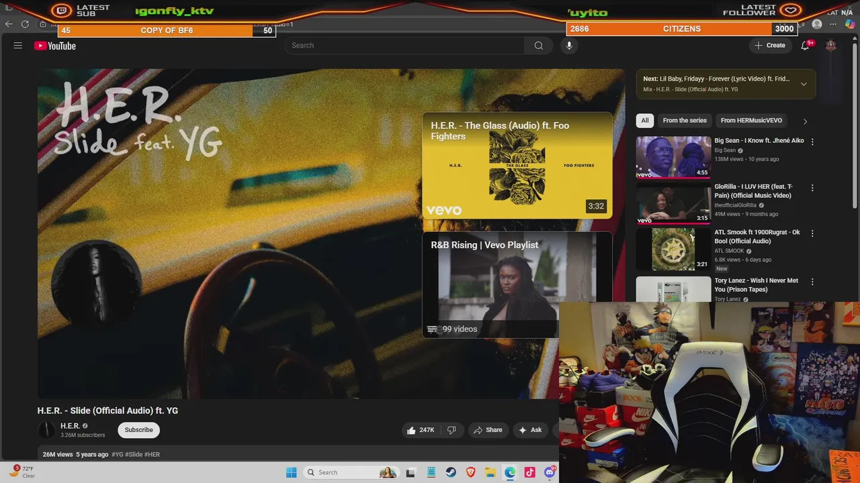Open options for Tory Lanez - Wish I Never Met You
This screenshot has height=483, width=860.
pos(812,282)
